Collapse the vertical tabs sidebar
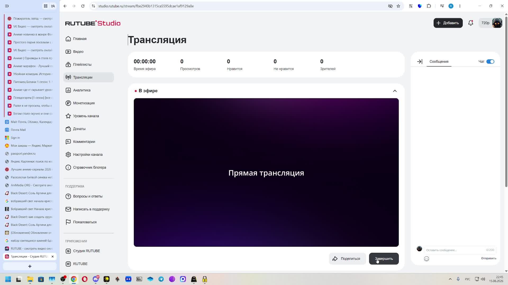This screenshot has height=285, width=508. point(7,6)
